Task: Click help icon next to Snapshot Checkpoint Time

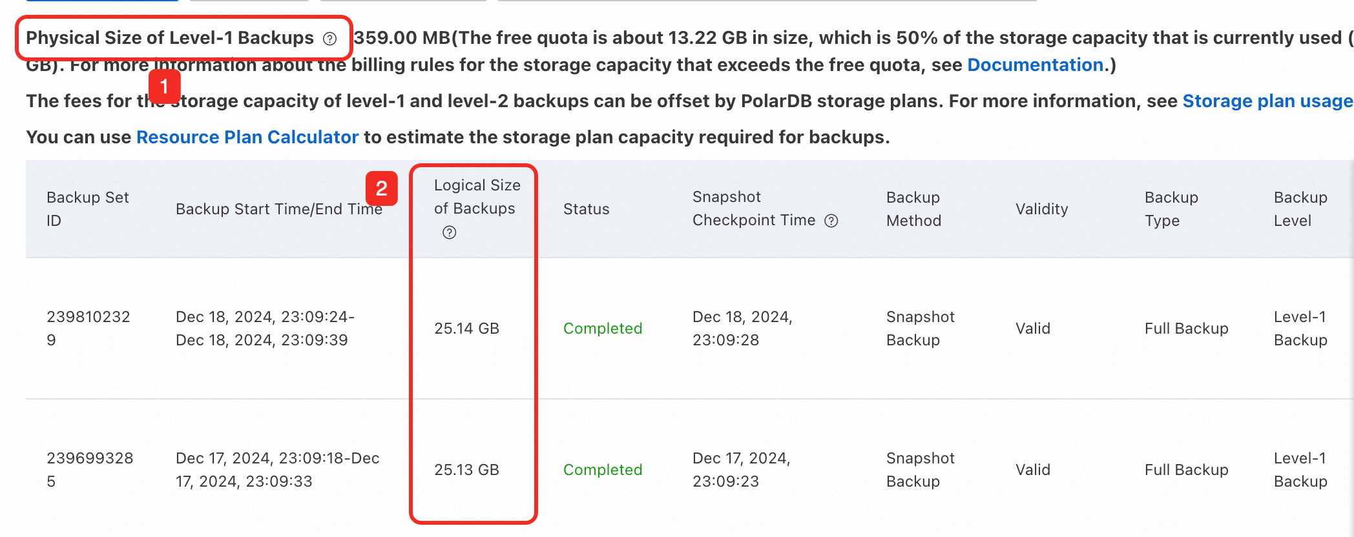Action: point(831,221)
